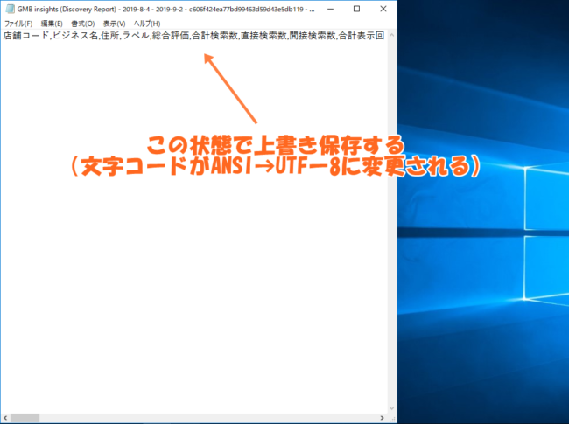Image resolution: width=569 pixels, height=424 pixels.
Task: Click the empty vertical scrollbar track
Action: coord(391,222)
